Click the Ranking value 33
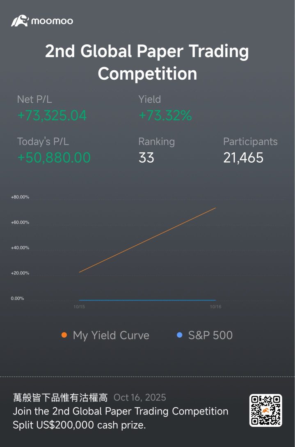 [x=146, y=158]
